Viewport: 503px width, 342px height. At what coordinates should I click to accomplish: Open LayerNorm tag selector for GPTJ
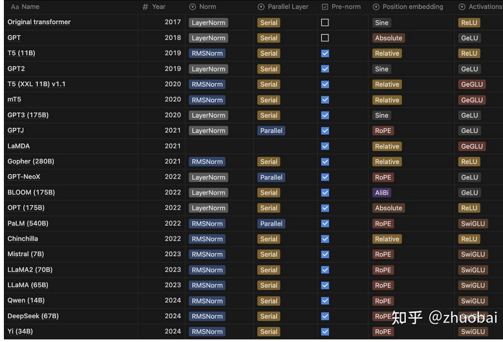coord(208,130)
